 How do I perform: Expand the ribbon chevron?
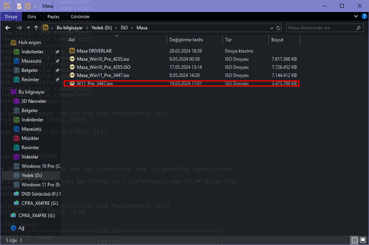coord(356,16)
